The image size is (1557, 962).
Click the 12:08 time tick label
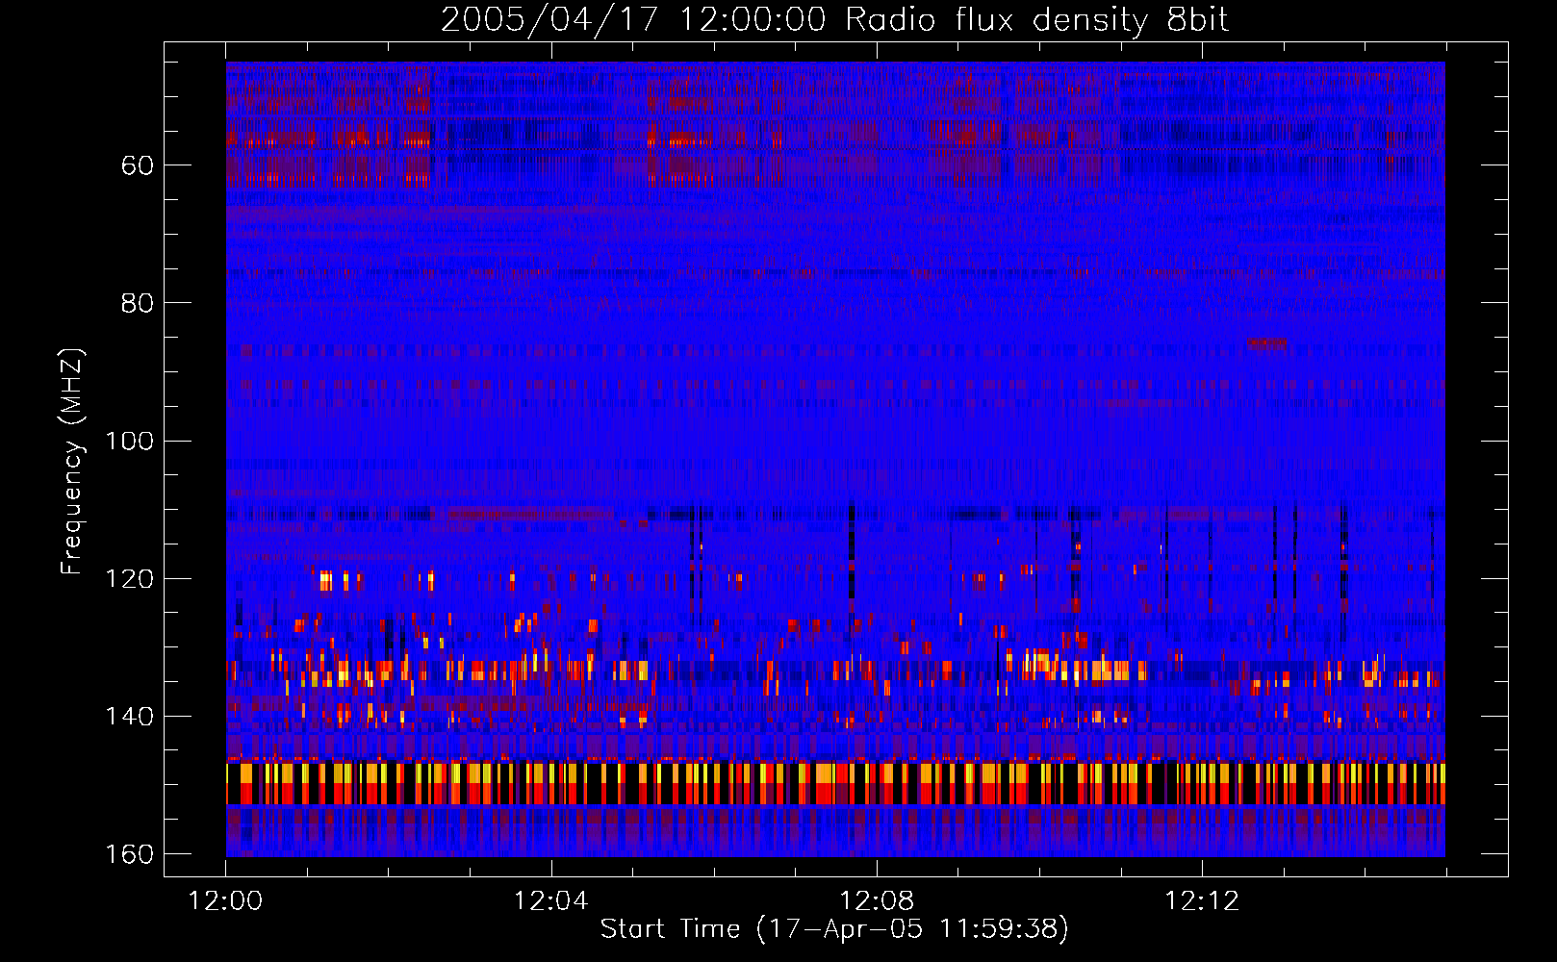(877, 901)
